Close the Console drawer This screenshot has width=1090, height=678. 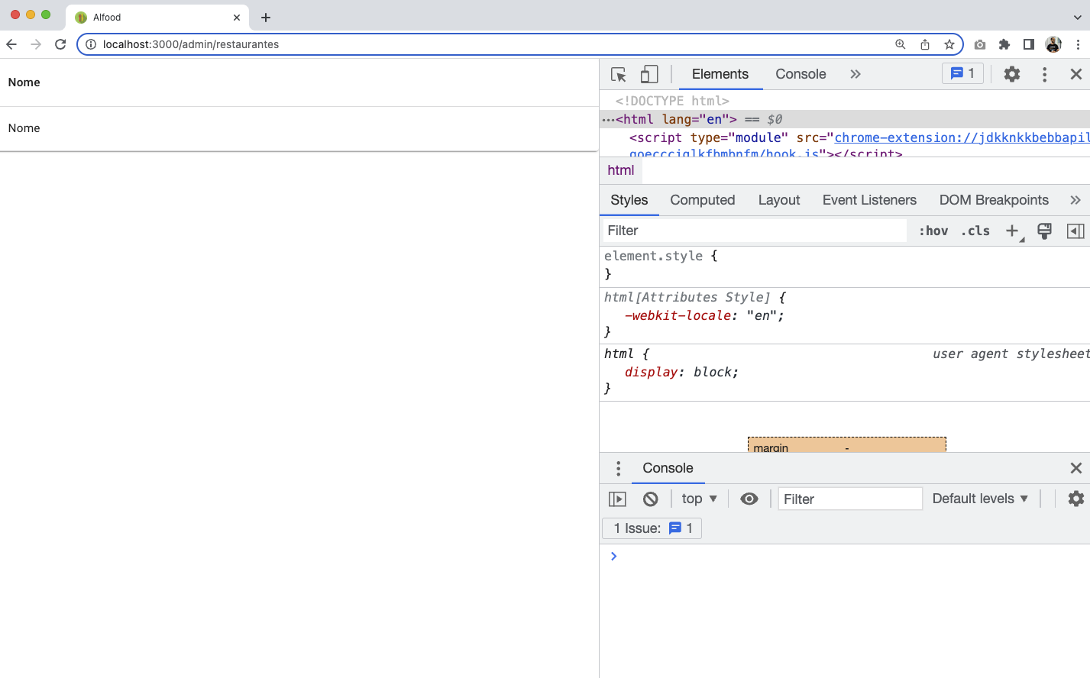1075,468
